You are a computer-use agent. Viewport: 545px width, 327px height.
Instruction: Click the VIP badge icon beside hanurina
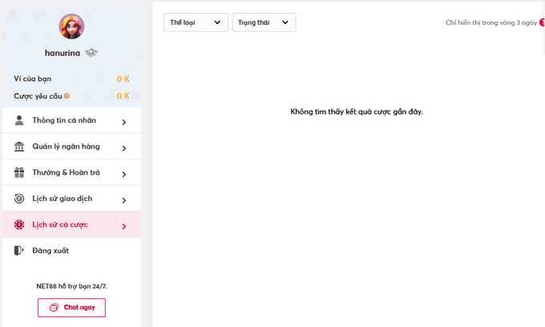click(x=91, y=53)
